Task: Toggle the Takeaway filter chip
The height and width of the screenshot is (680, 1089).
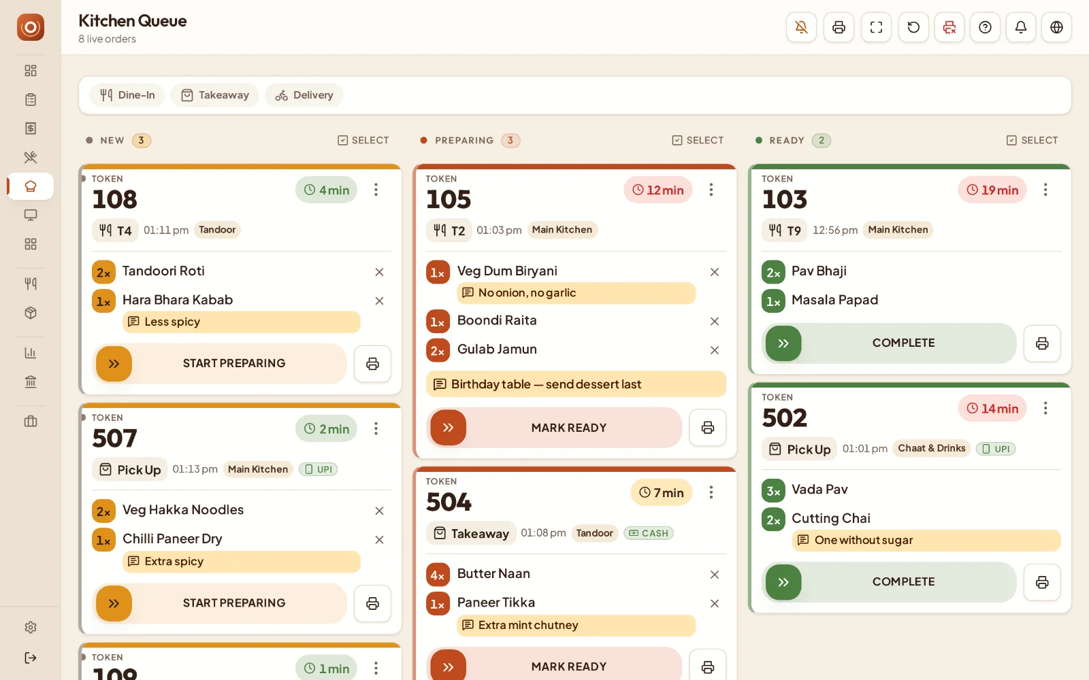Action: click(x=215, y=95)
